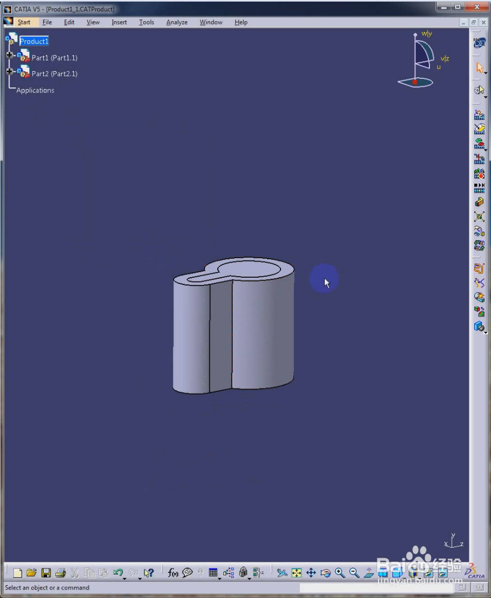Image resolution: width=491 pixels, height=598 pixels.
Task: Select Product1 in the specification tree
Action: coord(34,41)
